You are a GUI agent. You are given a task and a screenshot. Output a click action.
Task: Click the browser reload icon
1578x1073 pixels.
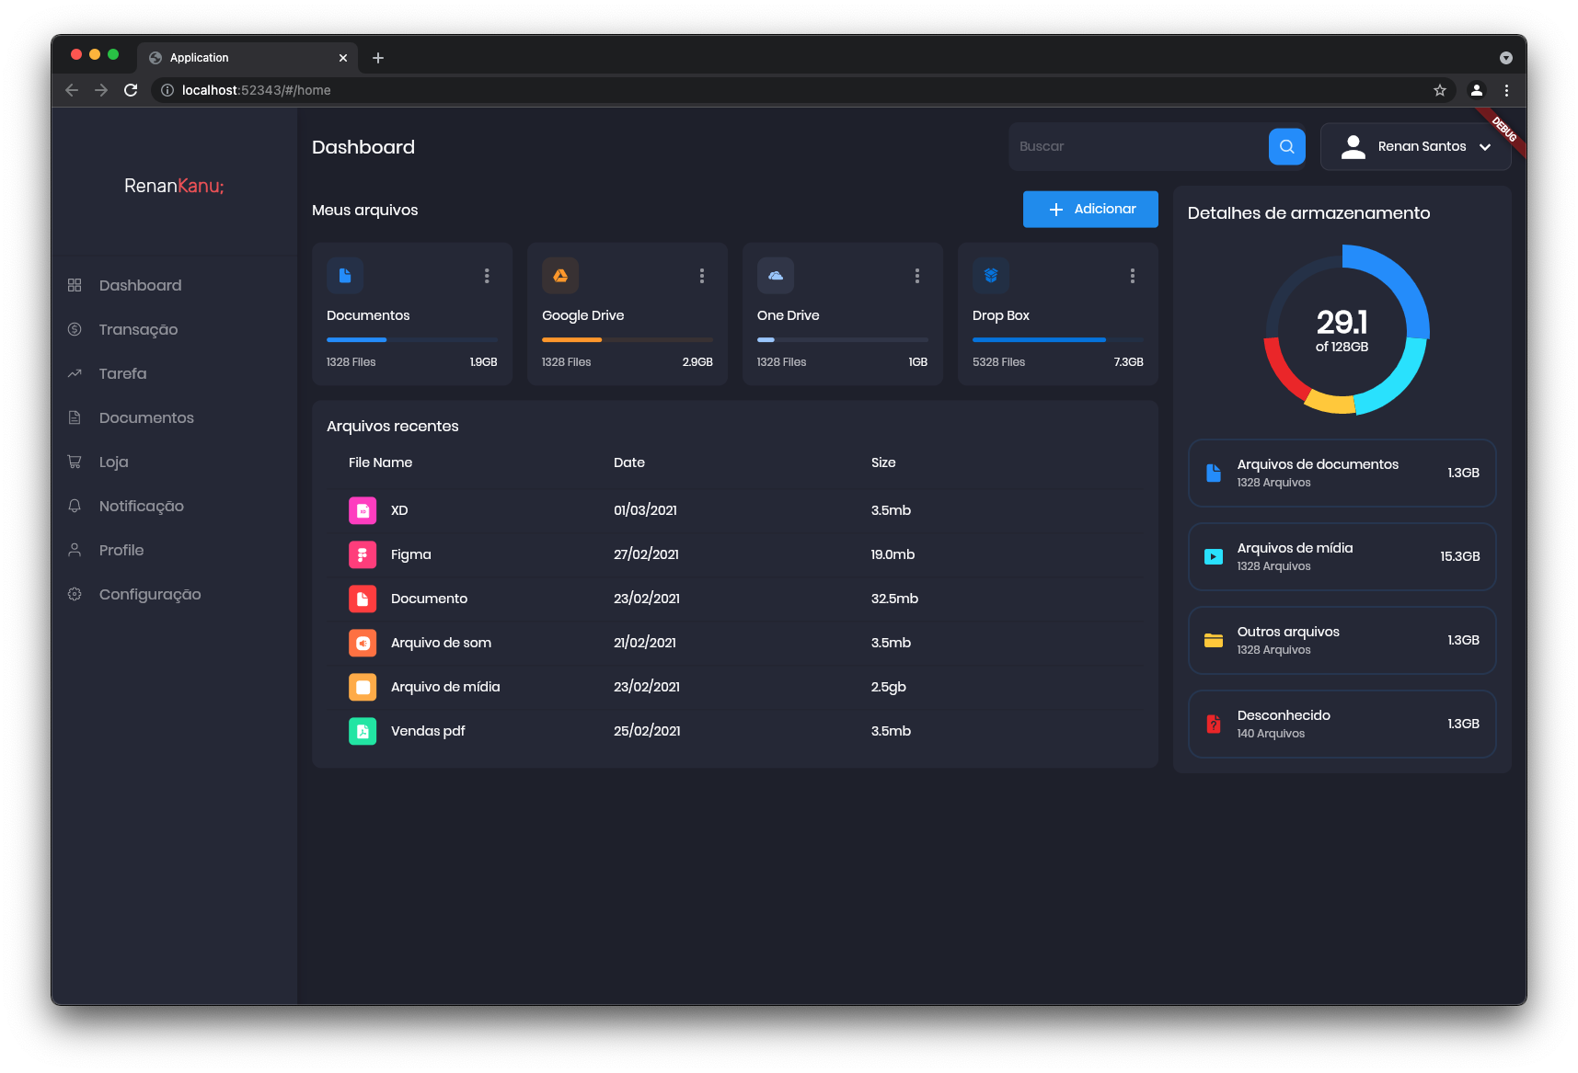130,90
